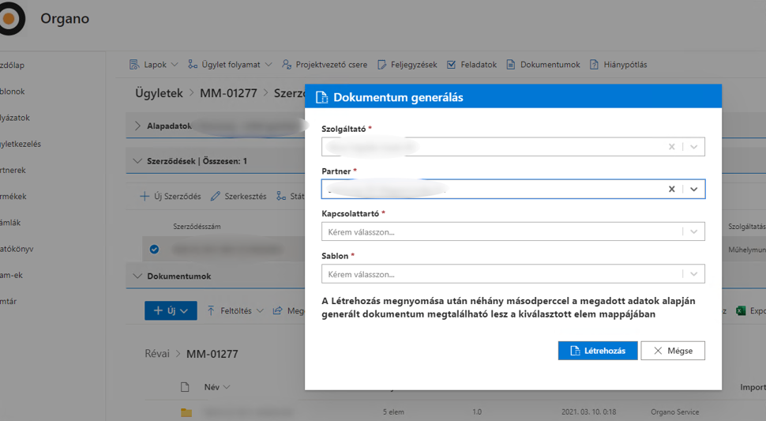The height and width of the screenshot is (421, 766).
Task: Clear the Partner field with X
Action: pyautogui.click(x=672, y=190)
